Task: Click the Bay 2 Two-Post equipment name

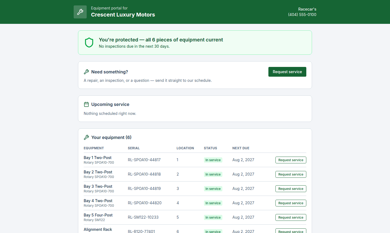Action: 98,172
